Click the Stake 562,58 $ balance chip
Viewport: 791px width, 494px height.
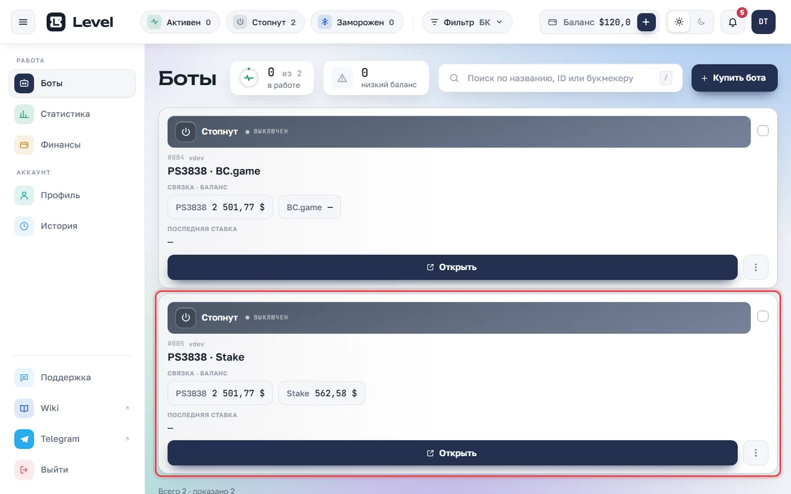(x=322, y=394)
